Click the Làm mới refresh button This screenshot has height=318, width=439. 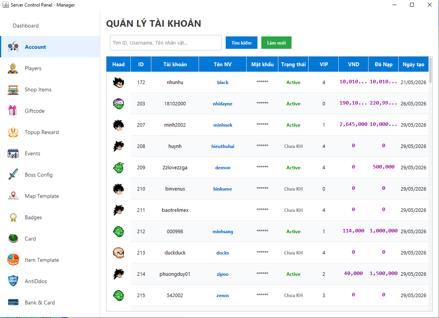point(276,43)
